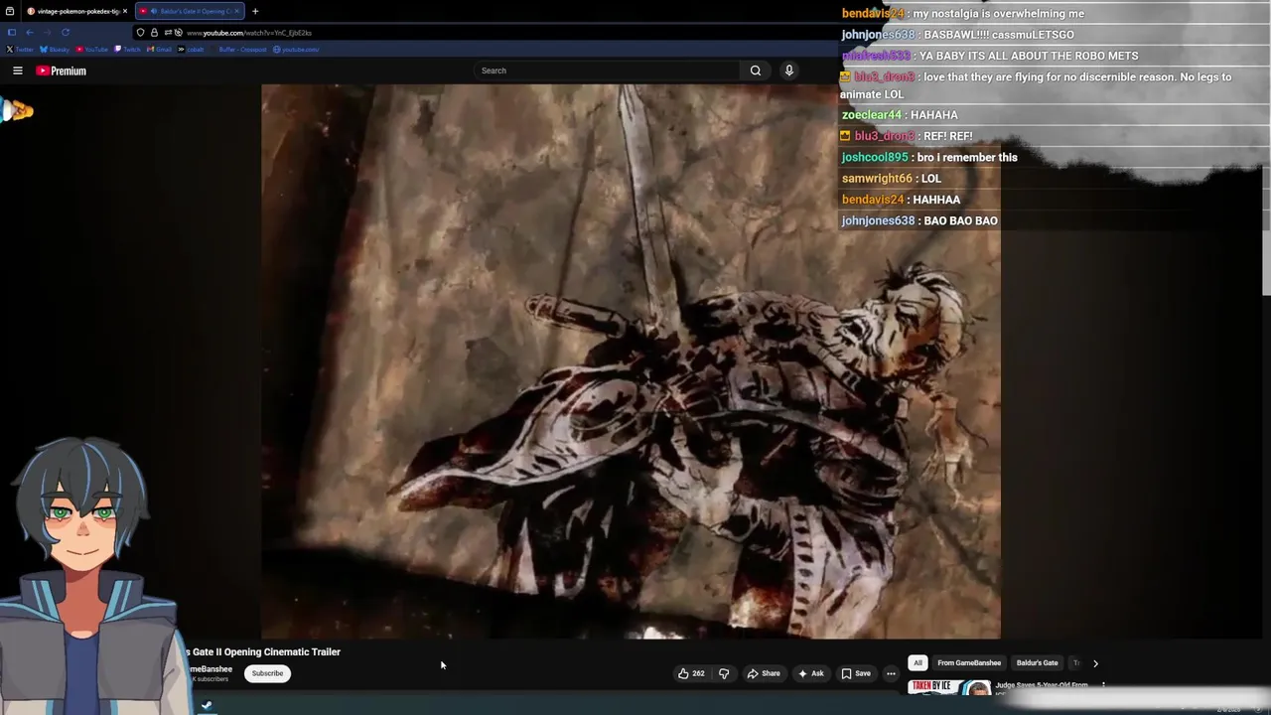Open the YouTube bookmark
1271x715 pixels.
click(91, 49)
